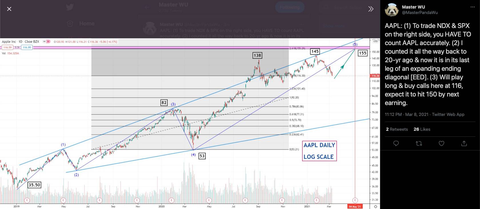Click the chart settings gear icon
This screenshot has width=480, height=209.
click(375, 206)
